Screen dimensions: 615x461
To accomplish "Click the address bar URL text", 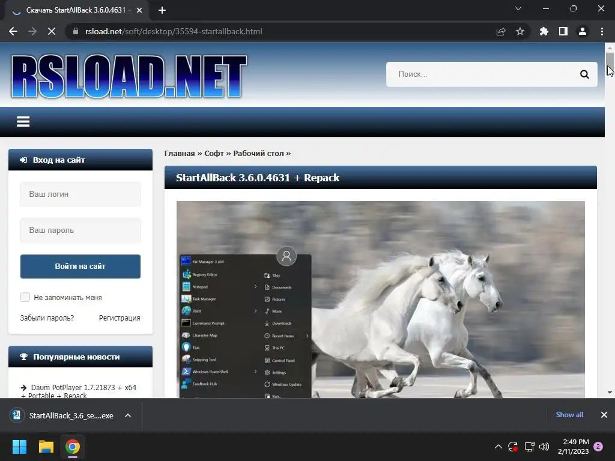I will tap(174, 31).
